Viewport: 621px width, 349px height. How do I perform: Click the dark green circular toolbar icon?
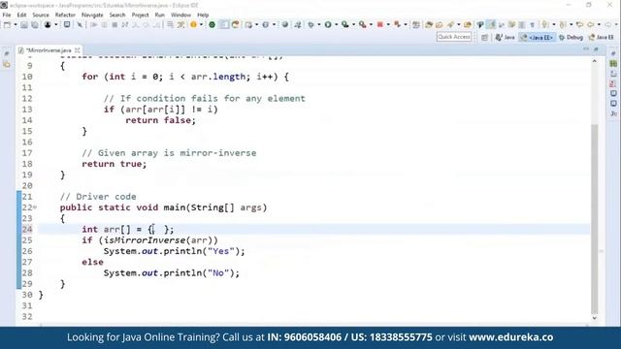pyautogui.click(x=212, y=25)
